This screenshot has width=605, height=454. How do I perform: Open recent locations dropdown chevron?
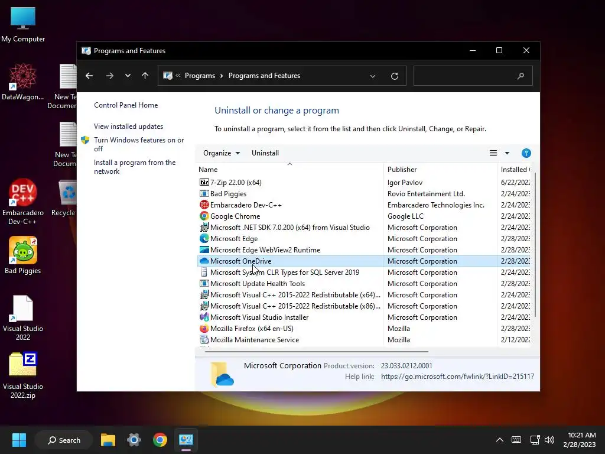(x=128, y=76)
